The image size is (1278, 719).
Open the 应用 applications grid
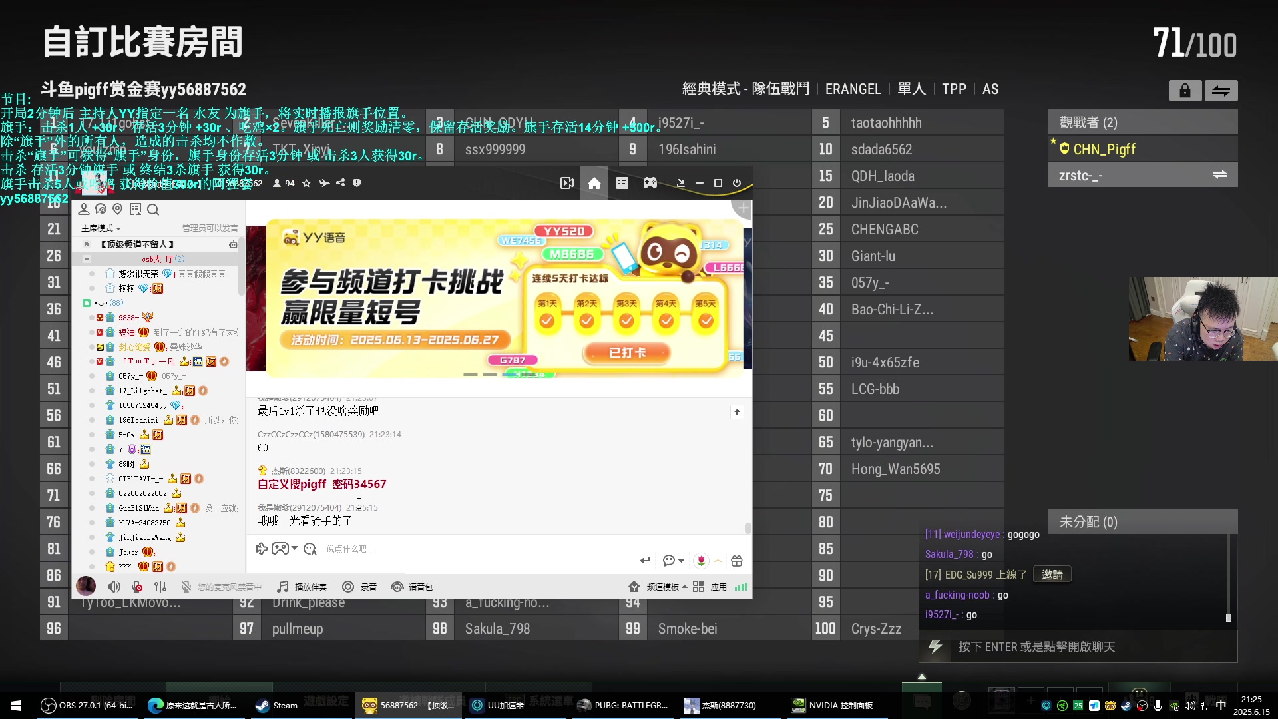pos(710,587)
